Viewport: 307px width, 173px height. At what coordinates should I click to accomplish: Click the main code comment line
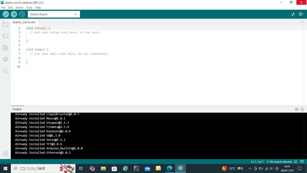[69, 54]
